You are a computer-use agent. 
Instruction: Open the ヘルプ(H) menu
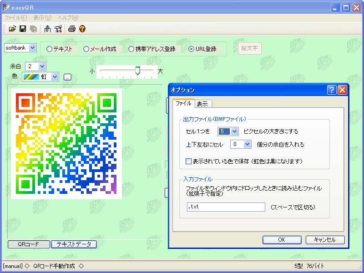(68, 18)
